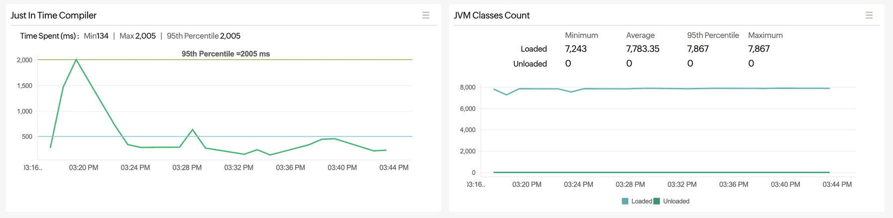Select the spike near 03:28 PM on JIT chart

point(193,130)
